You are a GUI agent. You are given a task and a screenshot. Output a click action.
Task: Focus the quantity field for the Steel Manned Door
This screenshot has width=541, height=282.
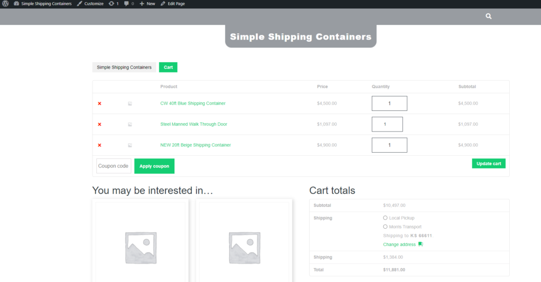(x=387, y=124)
